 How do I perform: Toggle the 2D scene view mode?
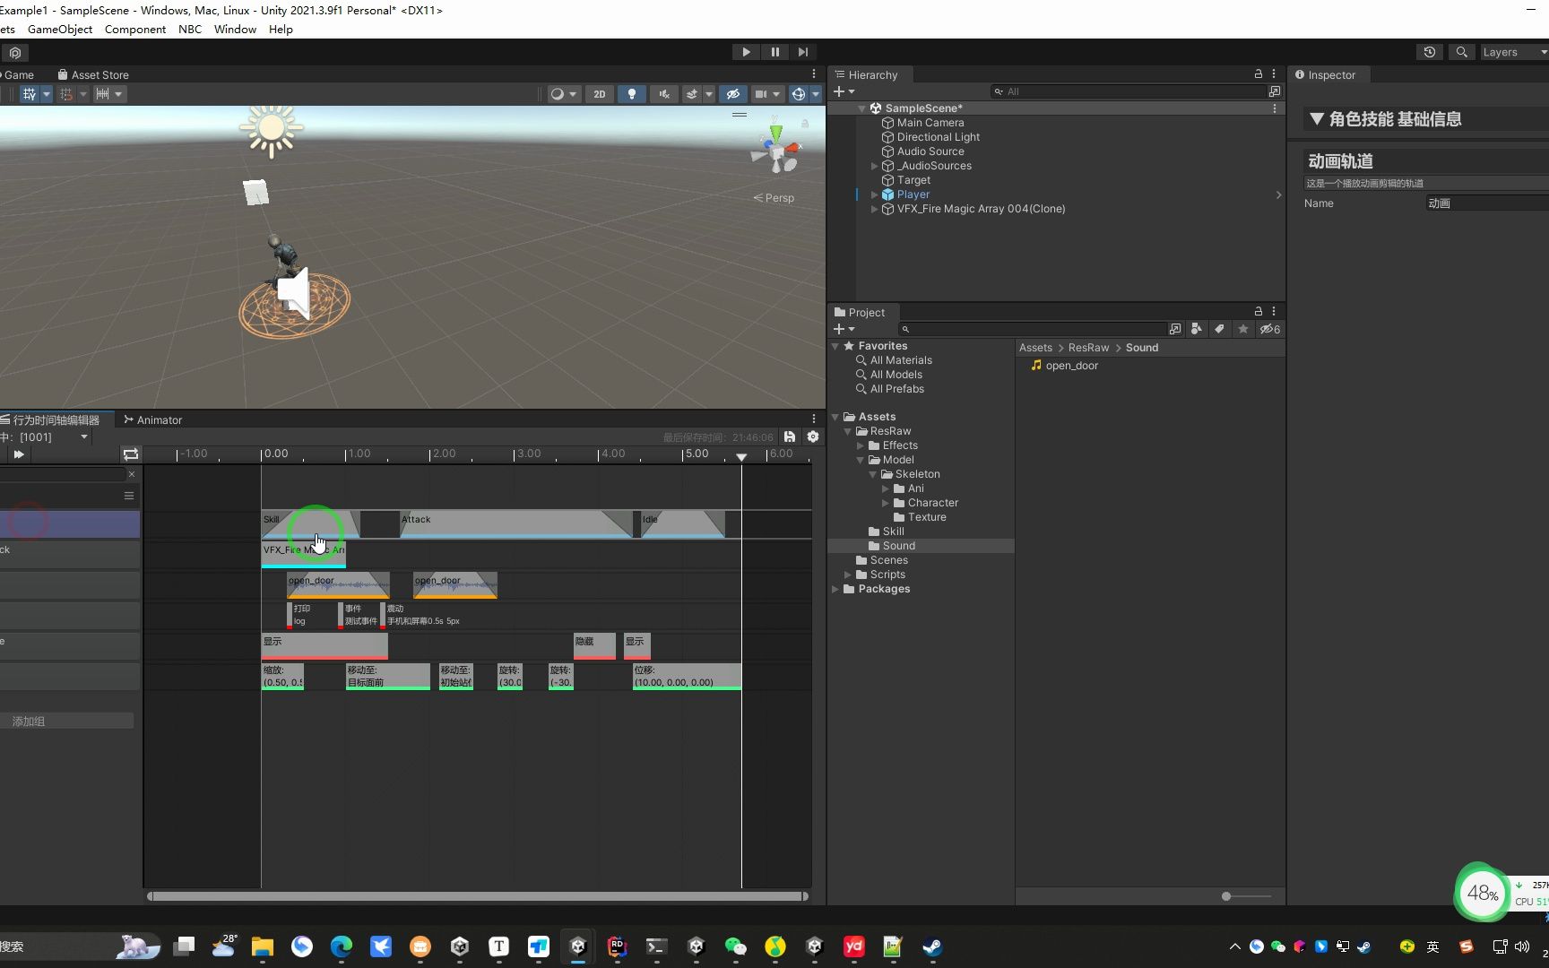pos(599,94)
